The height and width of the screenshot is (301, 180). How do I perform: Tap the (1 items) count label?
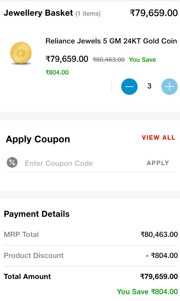click(x=88, y=14)
